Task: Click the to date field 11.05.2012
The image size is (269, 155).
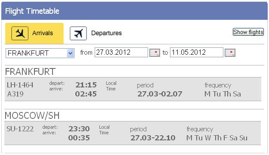Action: (197, 53)
